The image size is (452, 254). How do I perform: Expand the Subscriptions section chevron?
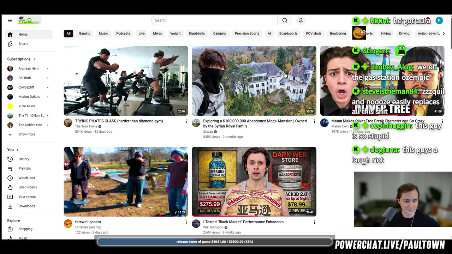tap(34, 59)
